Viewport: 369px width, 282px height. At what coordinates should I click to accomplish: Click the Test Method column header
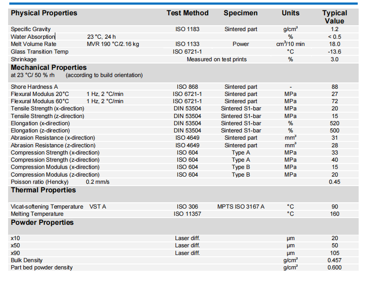tap(187, 13)
